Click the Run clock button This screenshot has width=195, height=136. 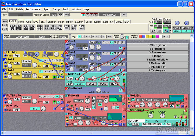(67, 15)
